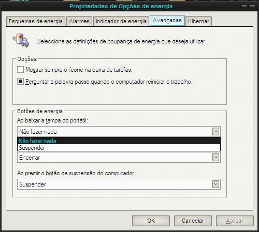This screenshot has height=232, width=259.
Task: Open the Indicador de energia tab
Action: click(121, 21)
